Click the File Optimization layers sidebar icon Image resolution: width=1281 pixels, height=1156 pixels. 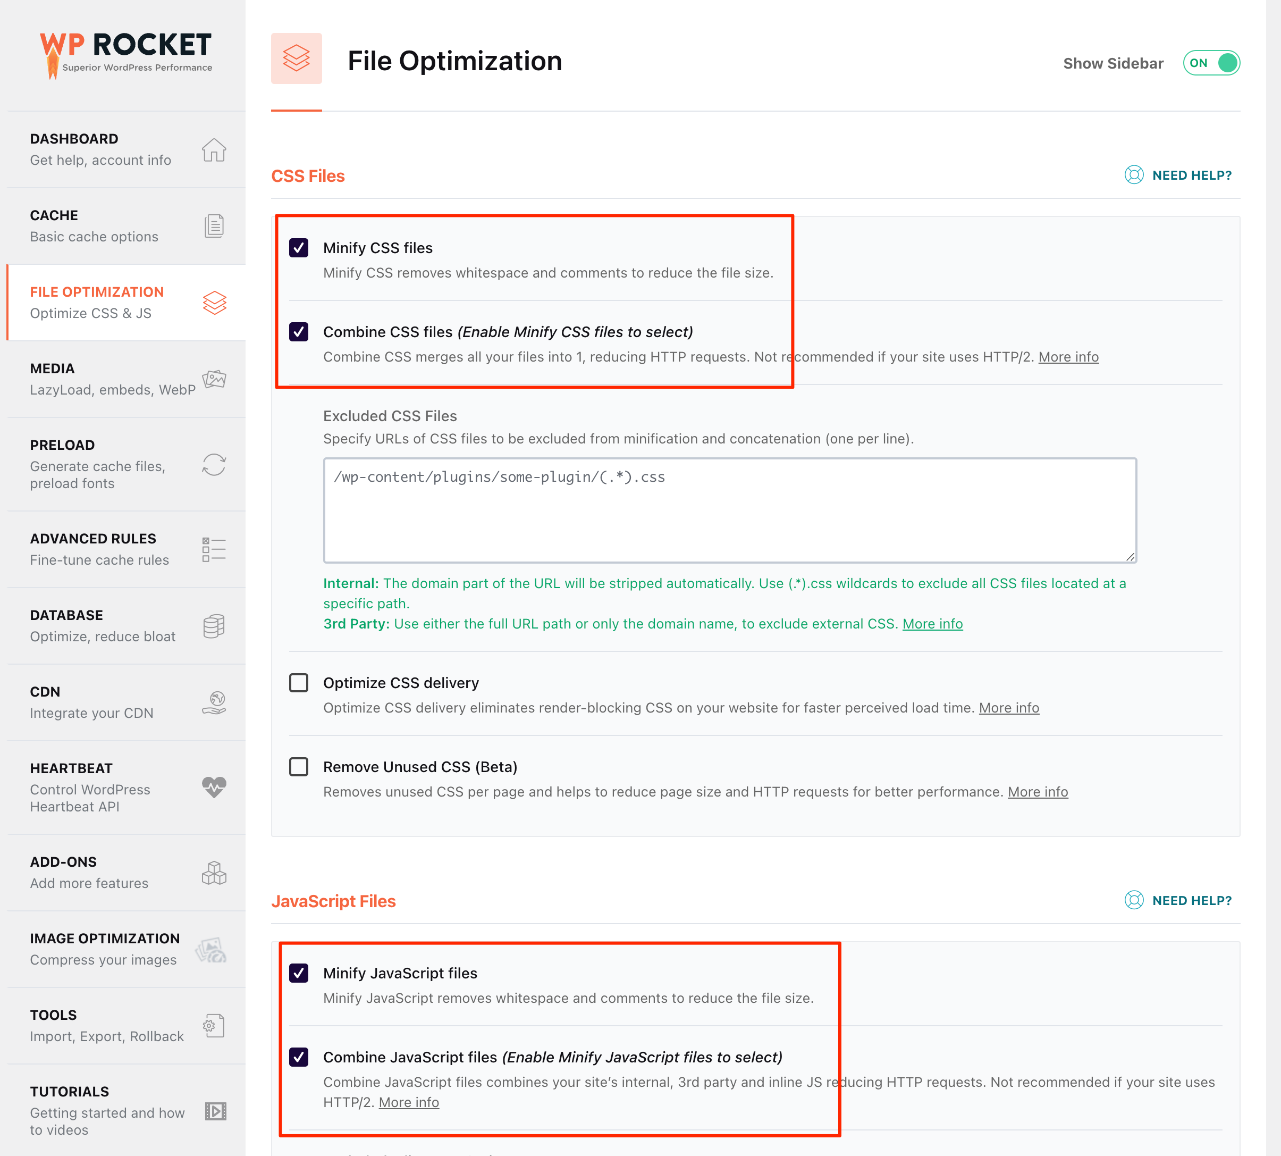215,303
